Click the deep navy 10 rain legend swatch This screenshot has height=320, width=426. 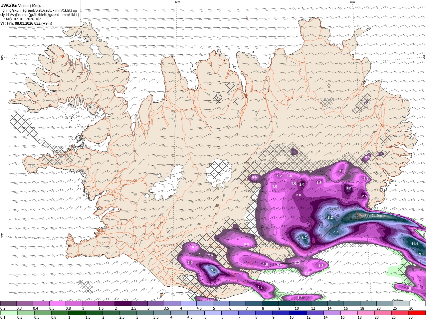click(x=298, y=313)
